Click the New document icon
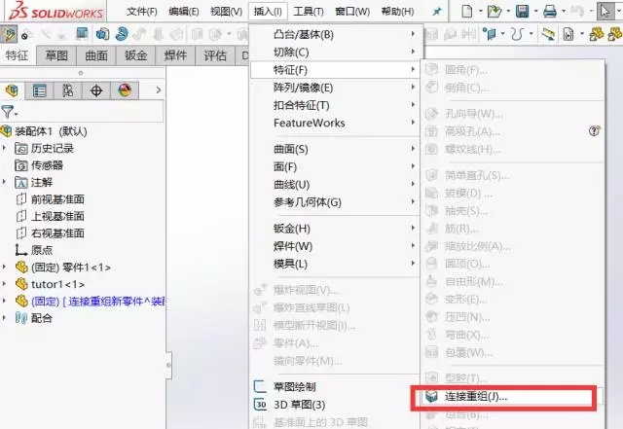 pos(469,12)
